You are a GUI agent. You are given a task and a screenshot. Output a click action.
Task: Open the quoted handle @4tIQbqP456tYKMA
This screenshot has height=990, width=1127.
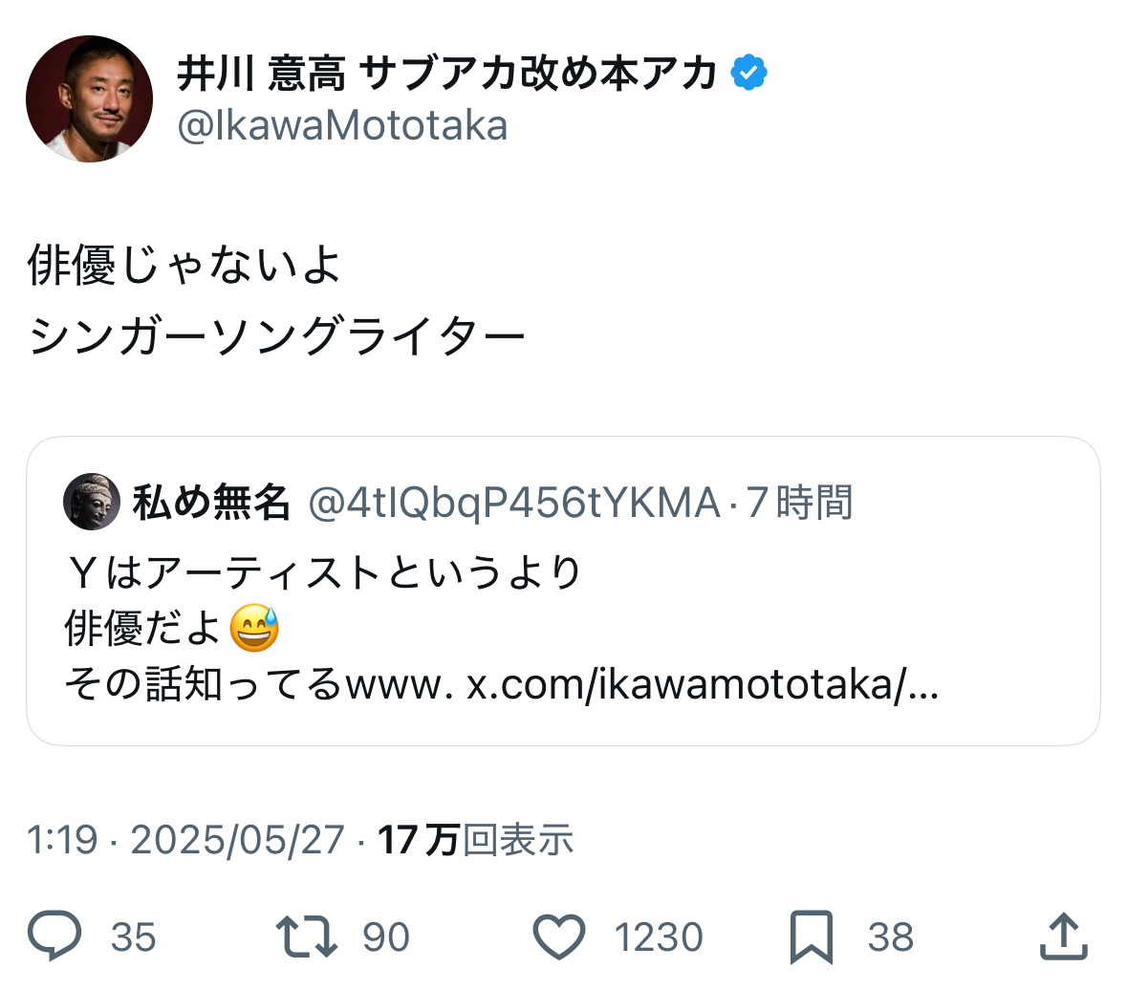[x=513, y=503]
